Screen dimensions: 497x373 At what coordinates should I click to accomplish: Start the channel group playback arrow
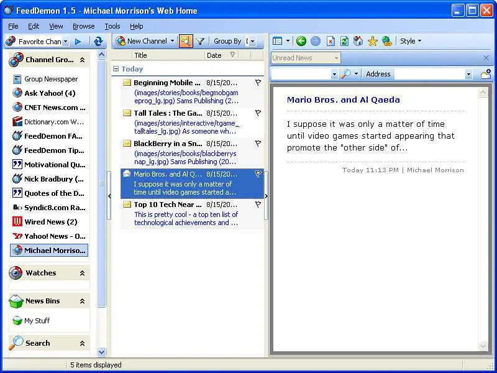pyautogui.click(x=78, y=41)
